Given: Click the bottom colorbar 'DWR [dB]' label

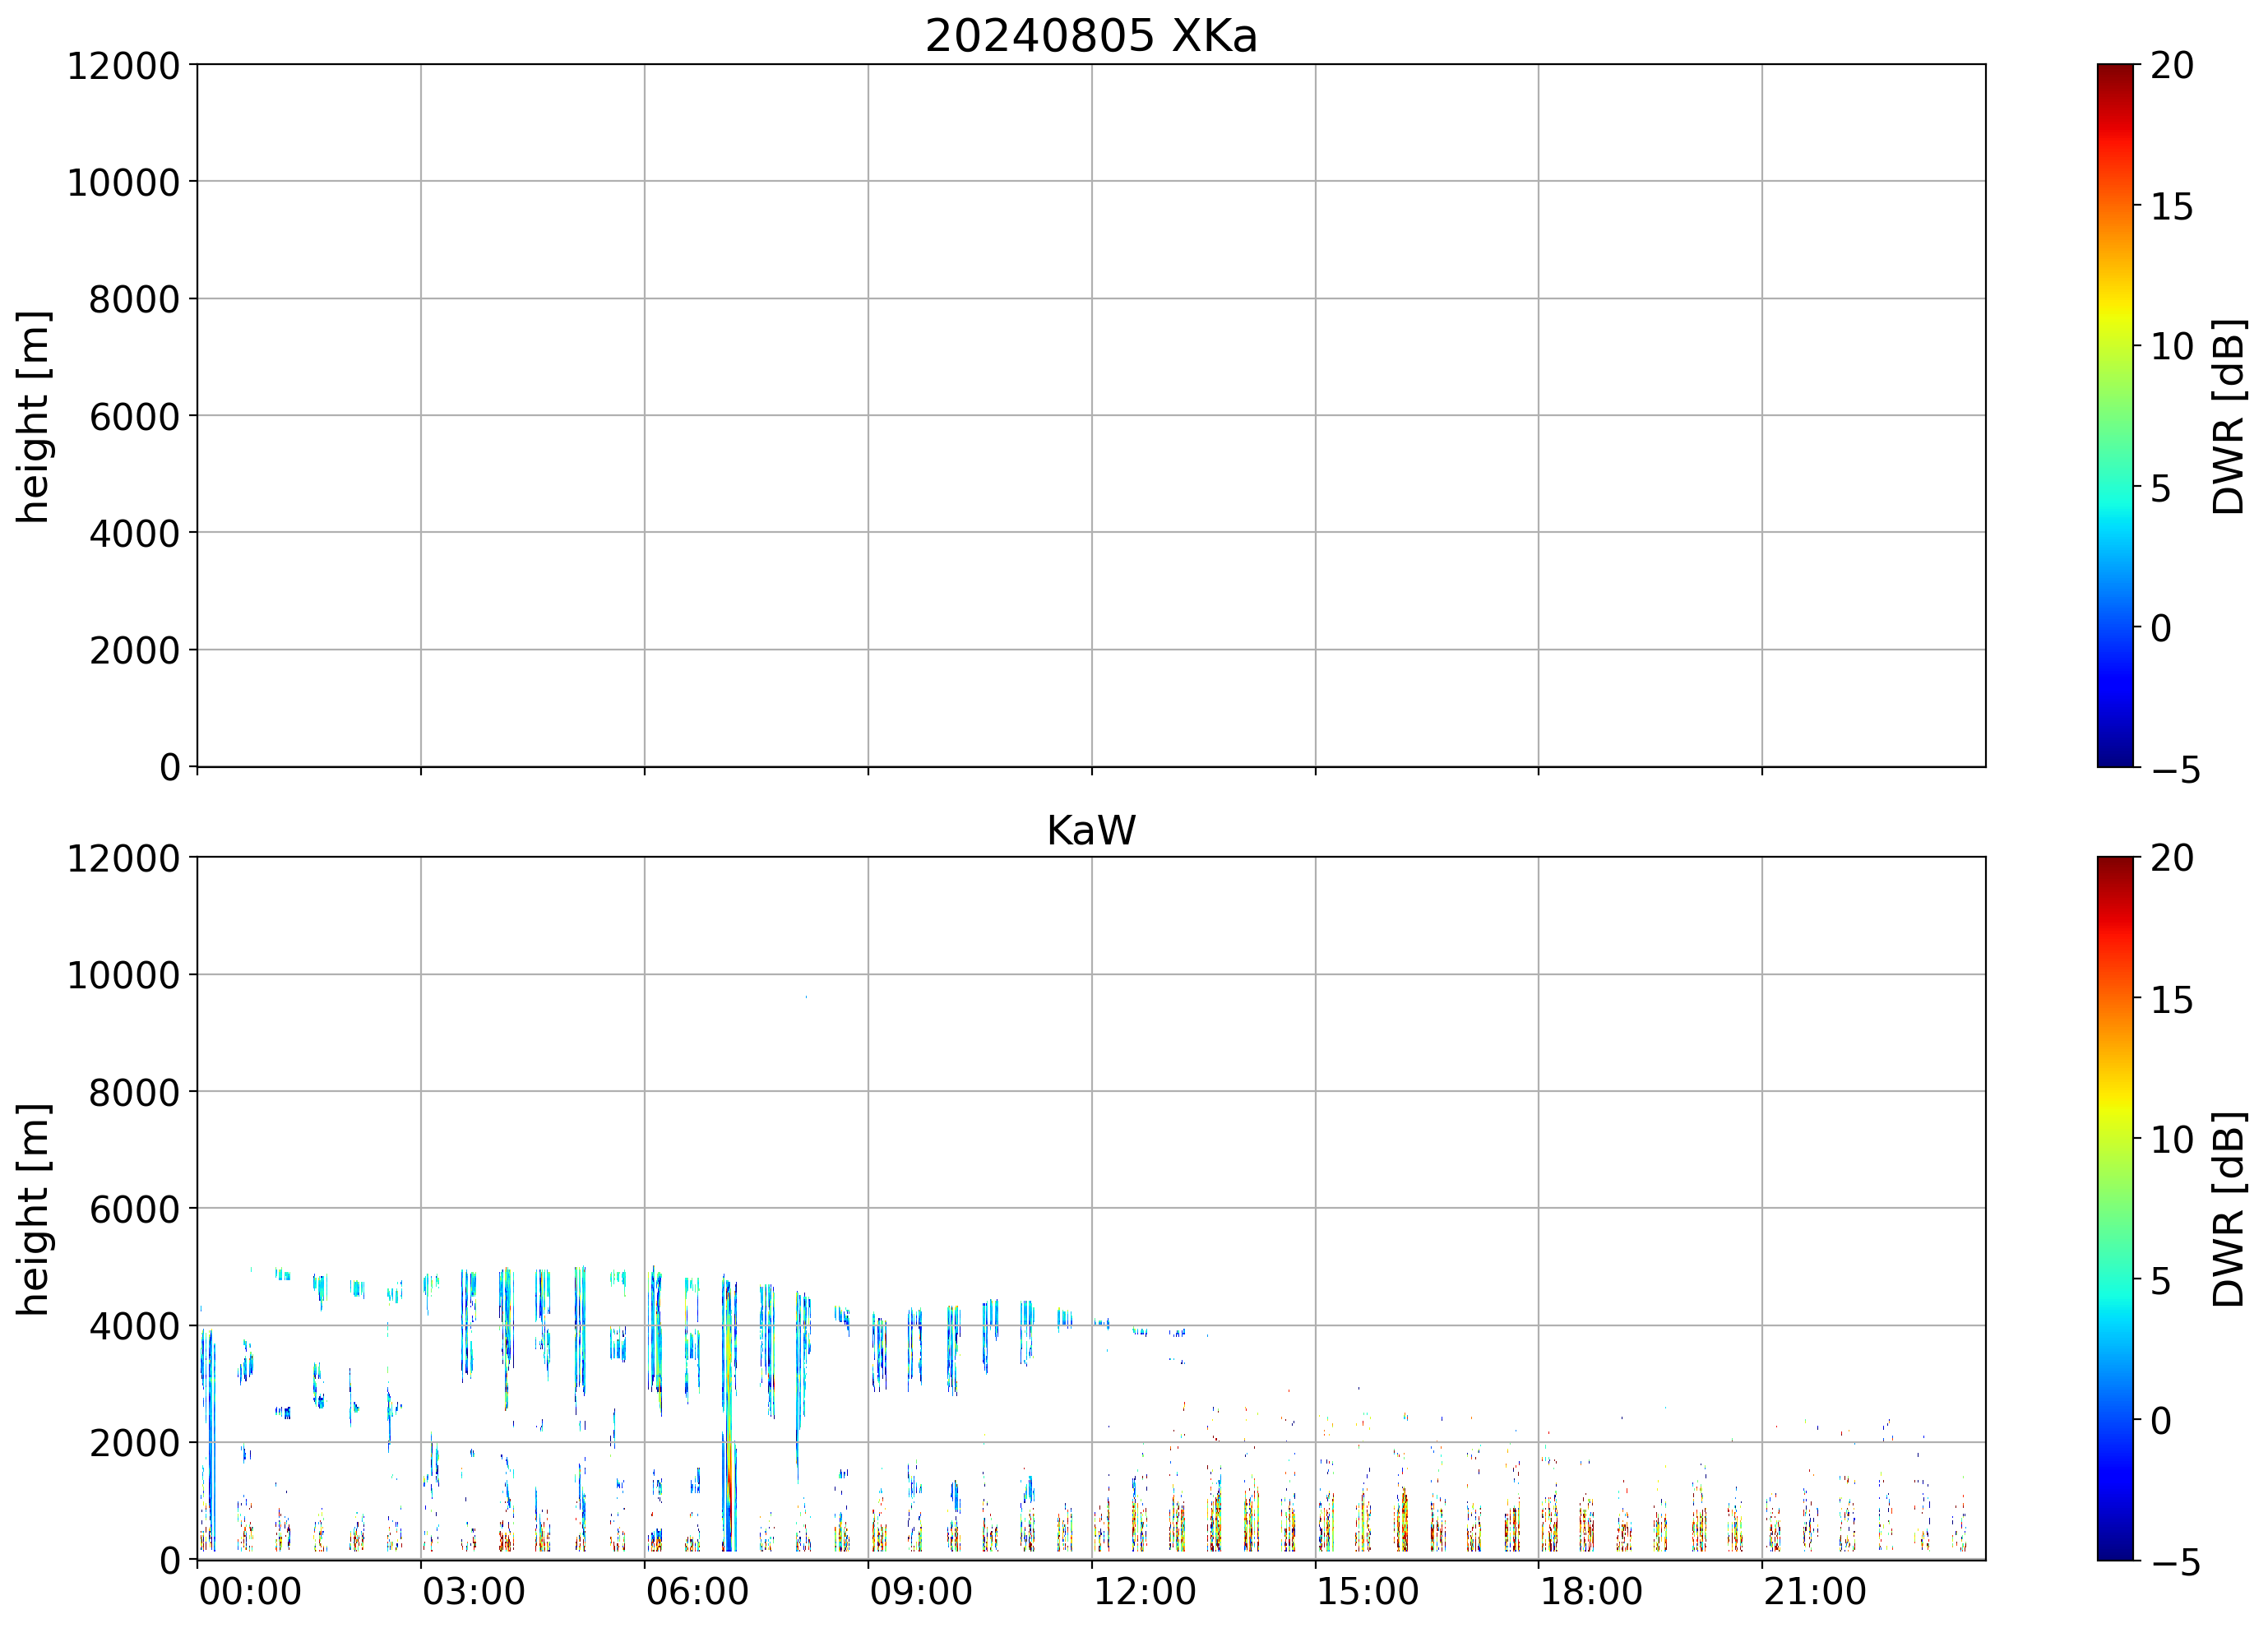Looking at the screenshot, I should [x=2228, y=1209].
